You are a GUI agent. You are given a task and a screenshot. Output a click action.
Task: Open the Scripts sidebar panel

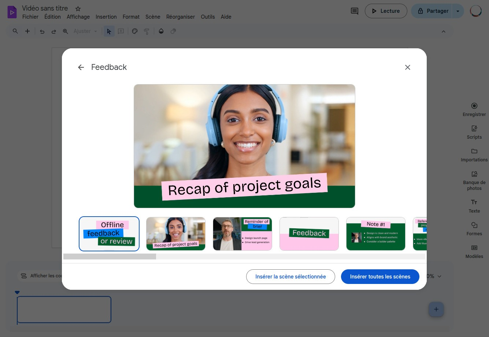click(x=474, y=132)
